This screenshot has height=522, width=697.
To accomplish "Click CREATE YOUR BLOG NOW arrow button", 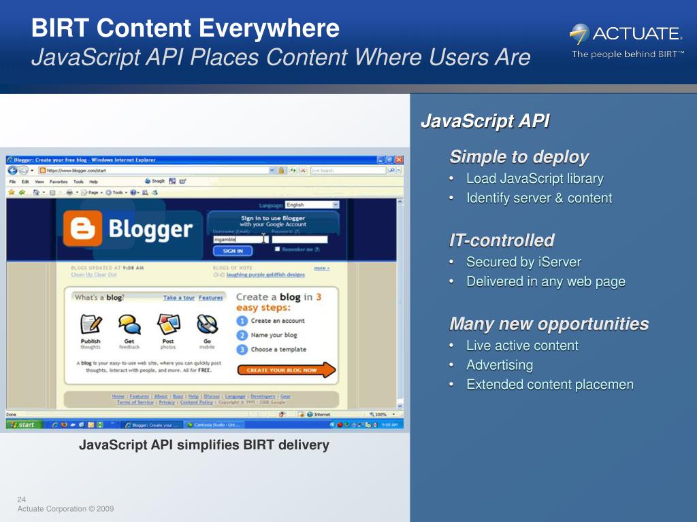I will tap(287, 370).
